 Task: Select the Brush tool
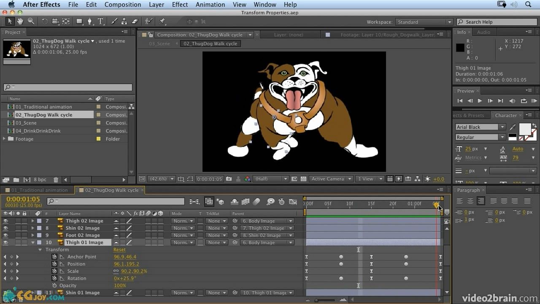click(x=114, y=22)
